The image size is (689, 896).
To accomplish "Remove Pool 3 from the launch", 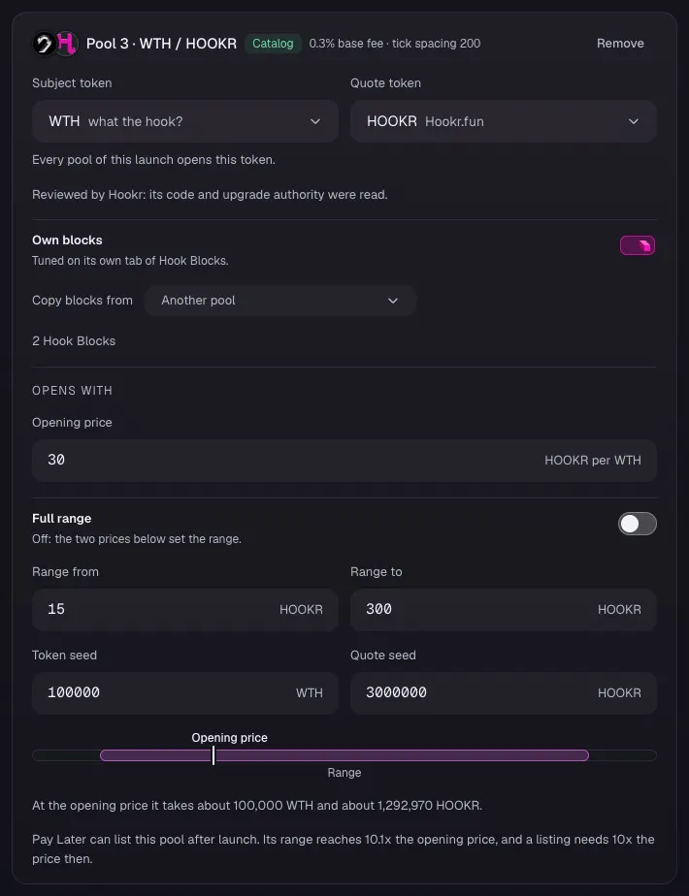I will (x=620, y=44).
